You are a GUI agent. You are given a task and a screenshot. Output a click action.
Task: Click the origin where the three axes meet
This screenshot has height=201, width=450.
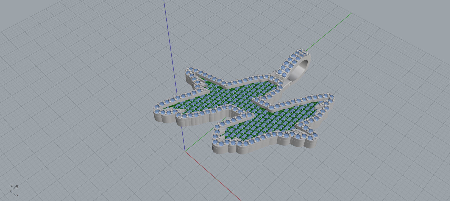[x=185, y=151]
